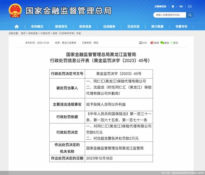This screenshot has height=175, width=205.
Task: Go to 首页 in breadcrumb
Action: point(23,33)
